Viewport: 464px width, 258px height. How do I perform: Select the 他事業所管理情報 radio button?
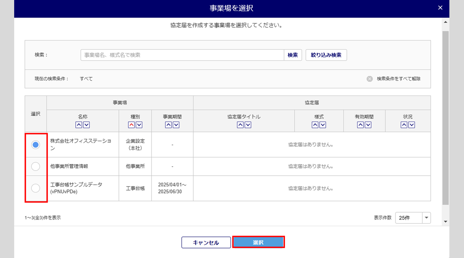point(36,166)
